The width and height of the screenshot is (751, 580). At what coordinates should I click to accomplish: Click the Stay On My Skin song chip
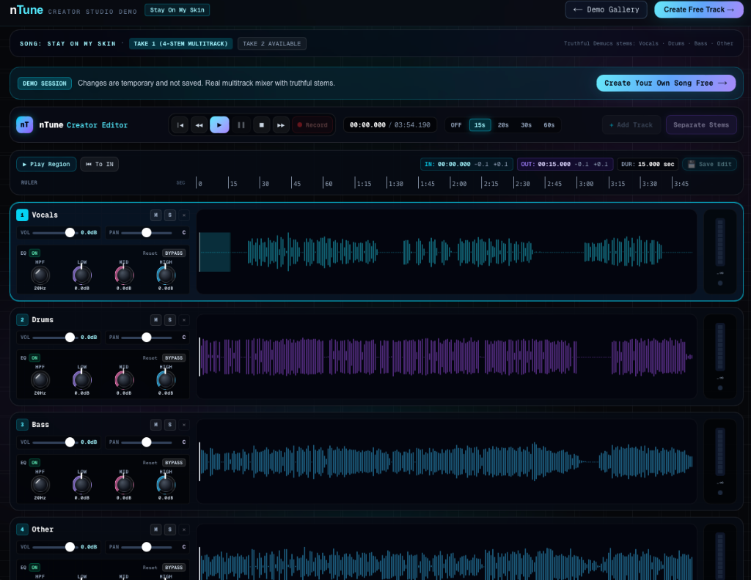coord(177,10)
